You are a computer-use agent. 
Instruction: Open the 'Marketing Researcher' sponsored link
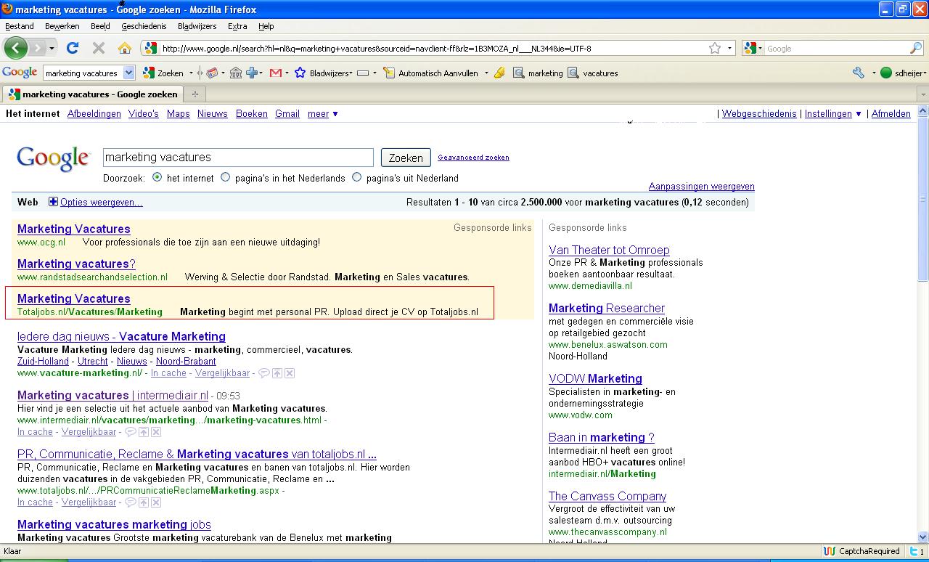click(x=606, y=308)
